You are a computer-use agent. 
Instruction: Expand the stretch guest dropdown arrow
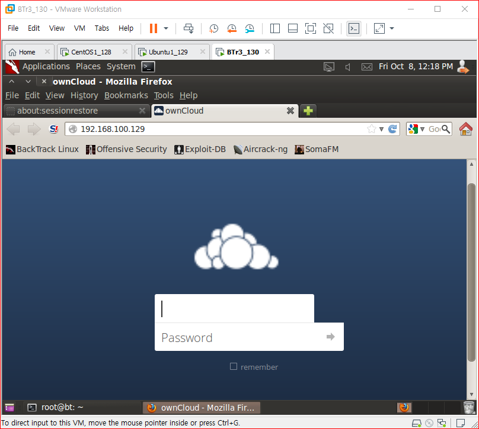[x=392, y=28]
